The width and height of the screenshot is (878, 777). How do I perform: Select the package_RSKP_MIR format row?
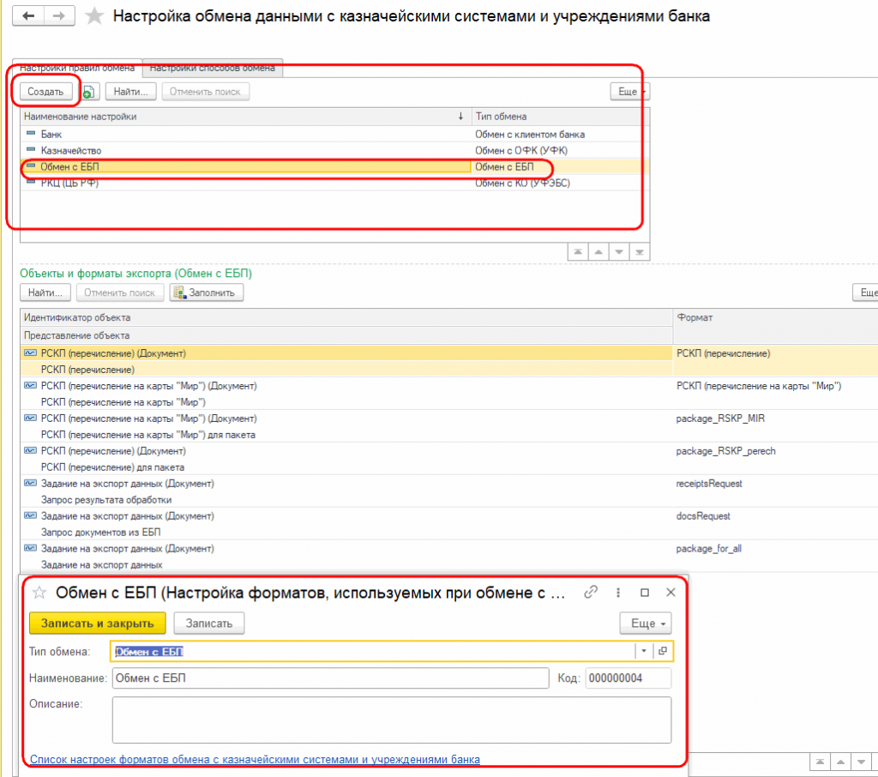coord(449,426)
